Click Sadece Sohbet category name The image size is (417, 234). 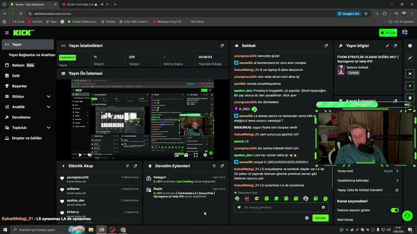click(x=357, y=67)
